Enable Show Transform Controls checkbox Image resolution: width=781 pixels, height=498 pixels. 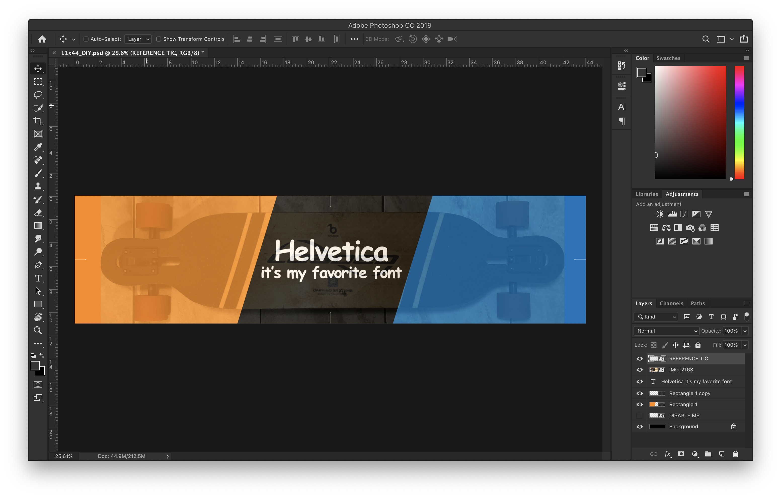tap(159, 39)
